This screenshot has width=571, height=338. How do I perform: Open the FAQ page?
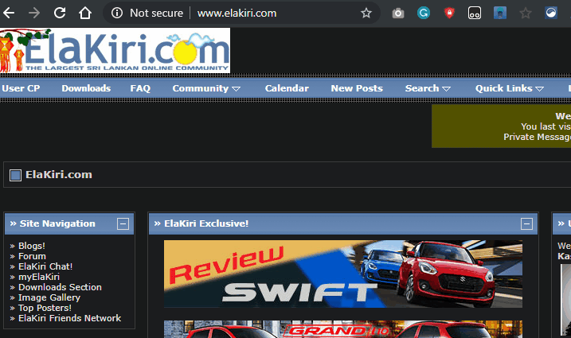click(x=140, y=88)
